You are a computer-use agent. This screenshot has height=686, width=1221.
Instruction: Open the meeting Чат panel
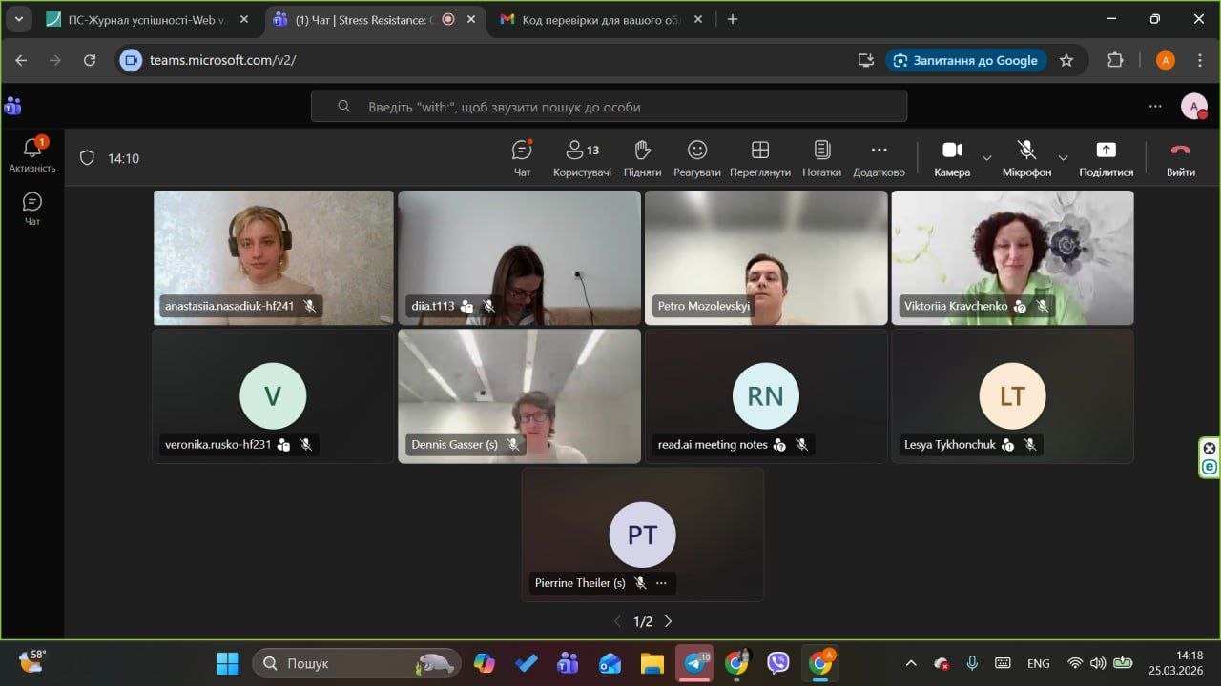point(522,158)
